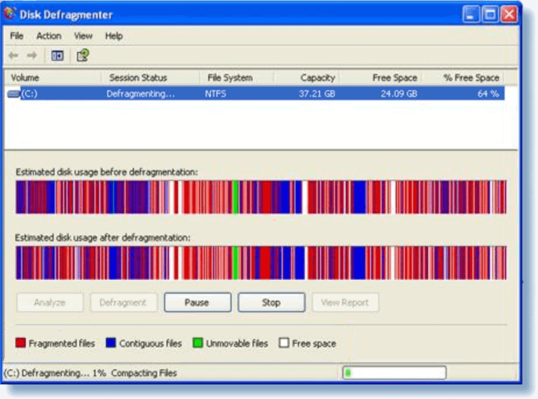Click the View Report button
538x399 pixels.
click(x=345, y=302)
